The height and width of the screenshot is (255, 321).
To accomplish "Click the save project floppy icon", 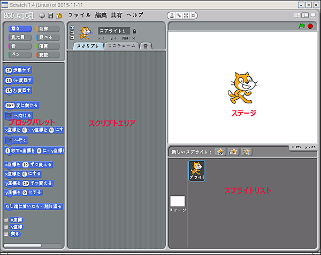I will (51, 15).
